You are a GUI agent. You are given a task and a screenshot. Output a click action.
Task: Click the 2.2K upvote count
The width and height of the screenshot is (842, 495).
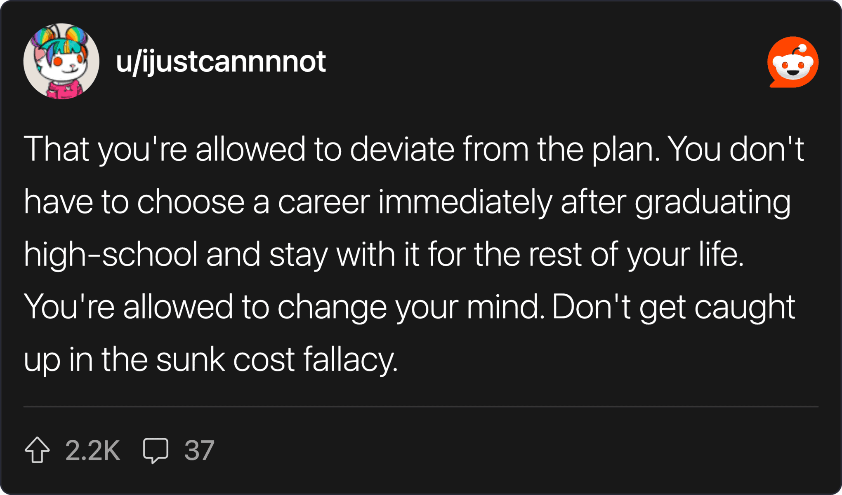click(93, 450)
